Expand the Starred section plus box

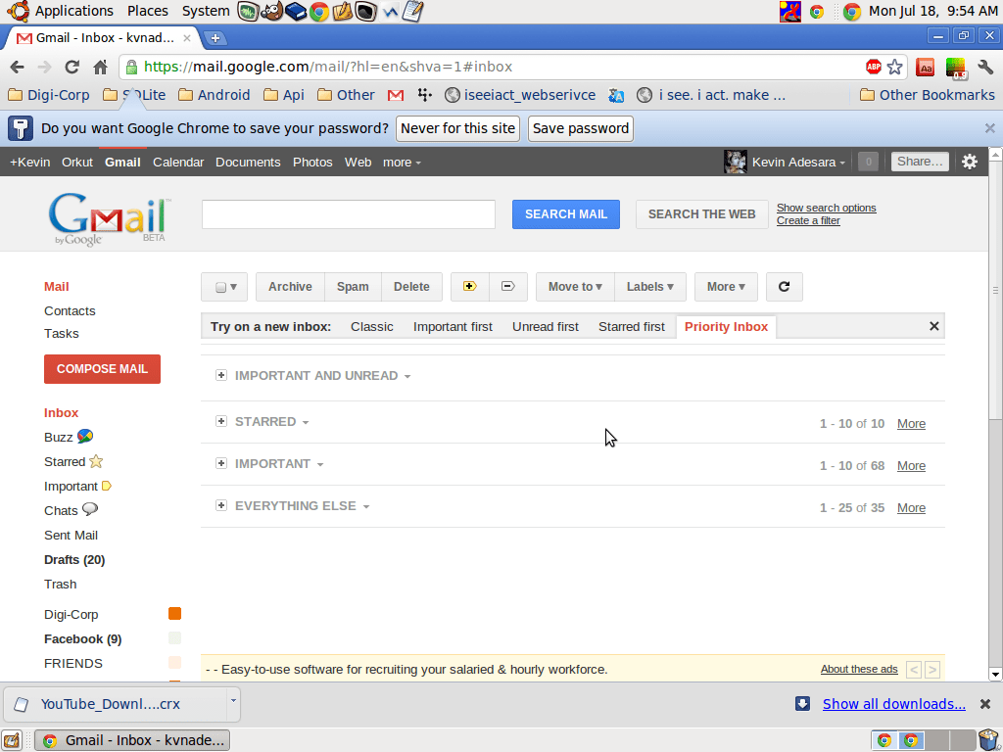[x=221, y=421]
